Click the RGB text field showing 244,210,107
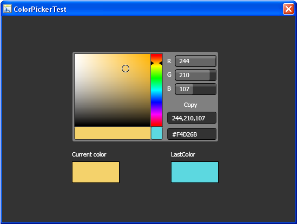 192,118
